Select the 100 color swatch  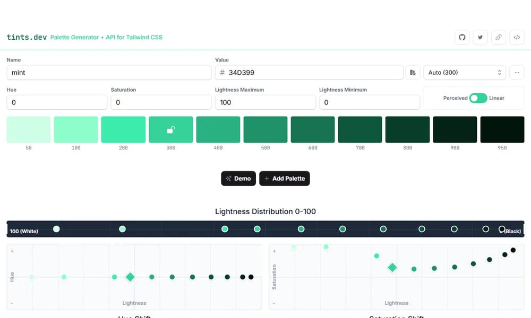76,130
